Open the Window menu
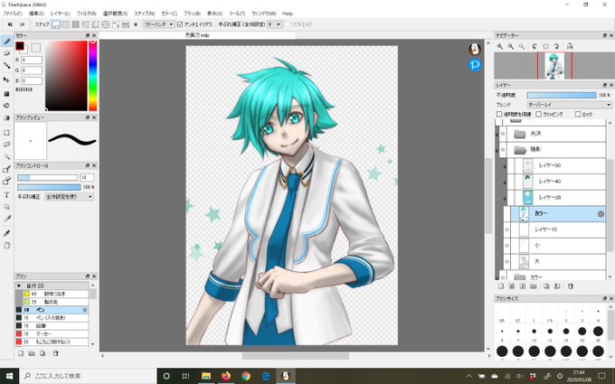The width and height of the screenshot is (615, 384). (x=264, y=14)
